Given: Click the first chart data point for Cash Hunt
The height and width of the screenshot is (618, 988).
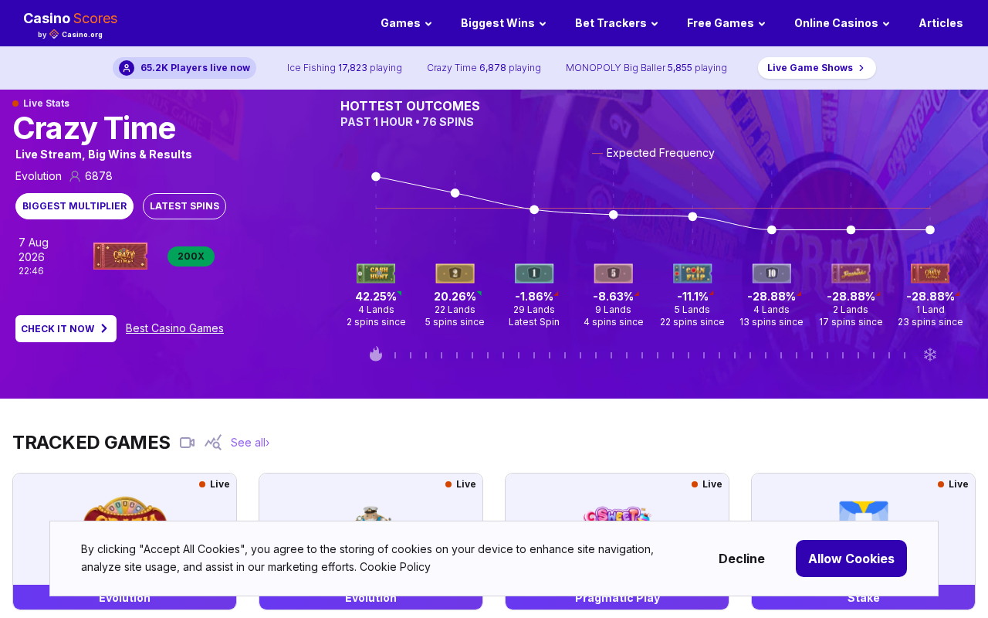Looking at the screenshot, I should [376, 177].
